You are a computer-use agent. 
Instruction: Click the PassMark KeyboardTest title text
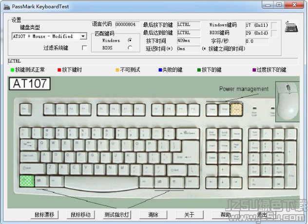click(x=40, y=6)
